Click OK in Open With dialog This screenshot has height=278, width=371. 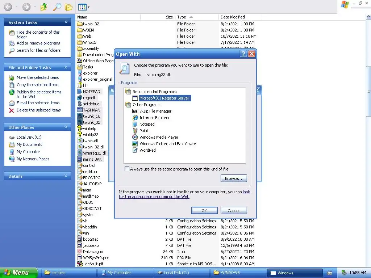(204, 211)
